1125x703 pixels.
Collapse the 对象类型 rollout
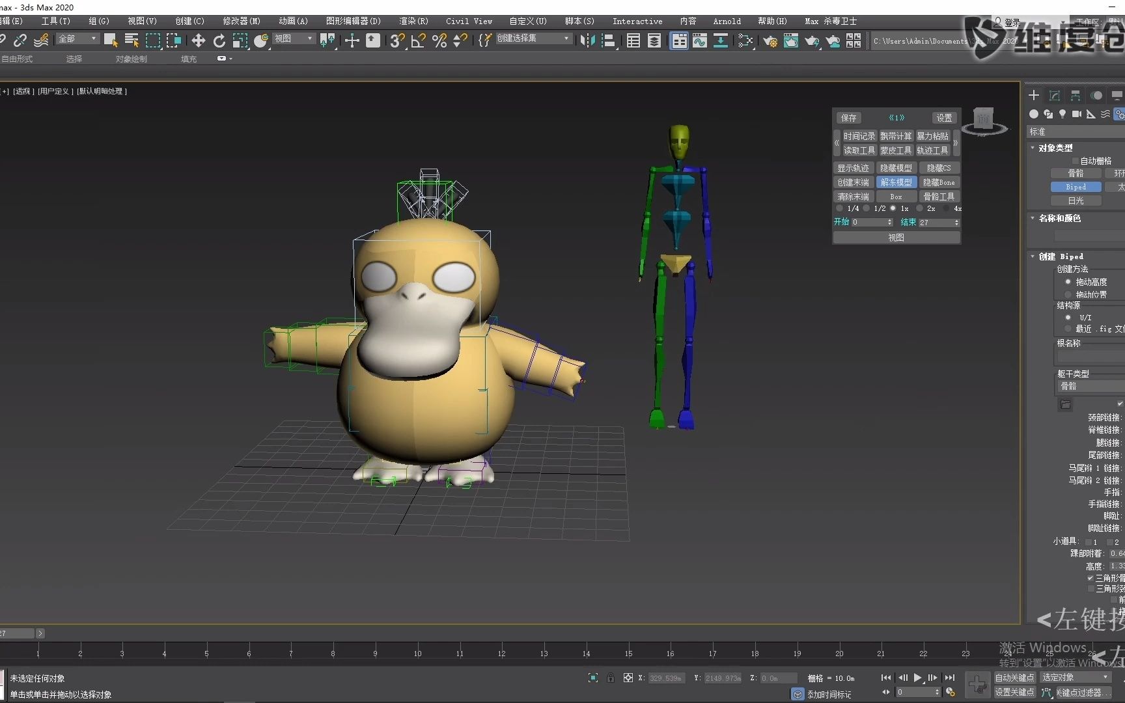click(x=1033, y=148)
